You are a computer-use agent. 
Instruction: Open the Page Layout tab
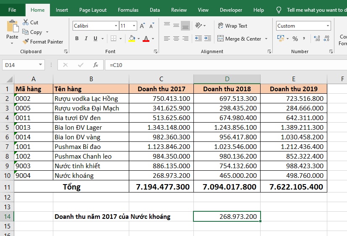point(93,10)
